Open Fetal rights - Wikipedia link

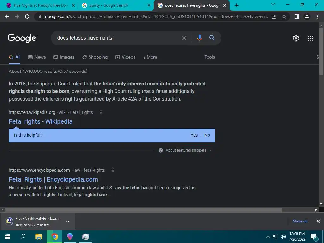(x=40, y=121)
